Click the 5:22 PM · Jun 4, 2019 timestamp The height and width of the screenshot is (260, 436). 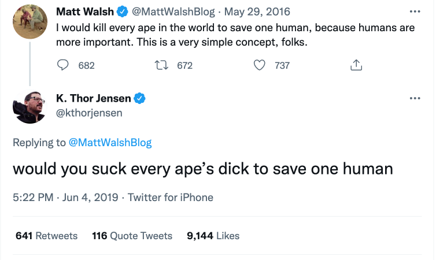[x=65, y=198]
